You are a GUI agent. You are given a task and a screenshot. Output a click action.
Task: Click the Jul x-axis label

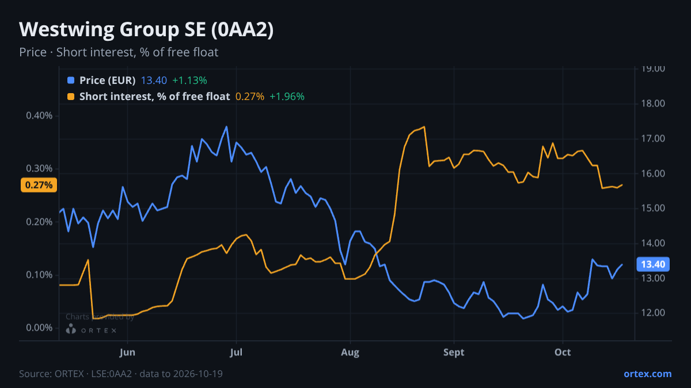coord(236,352)
